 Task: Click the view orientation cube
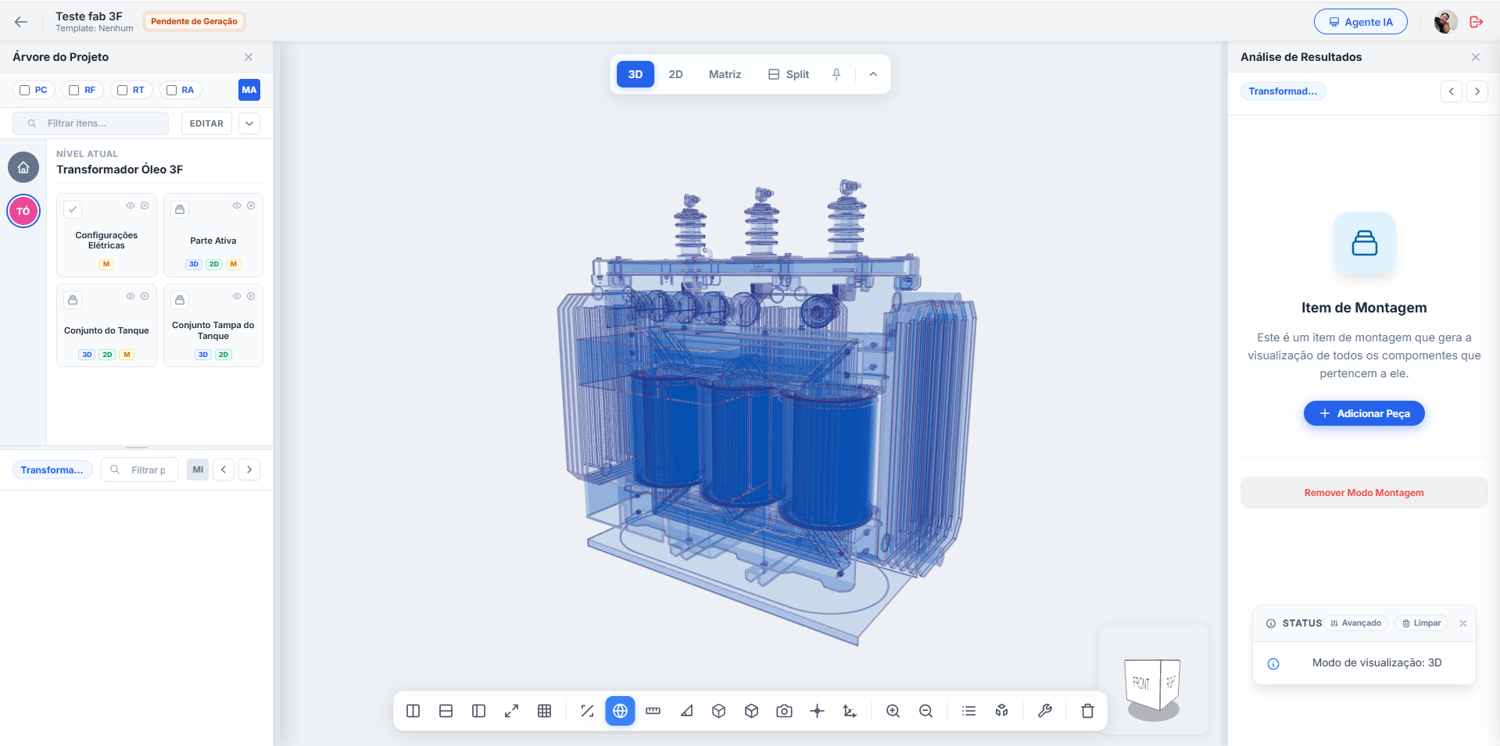[x=1151, y=684]
